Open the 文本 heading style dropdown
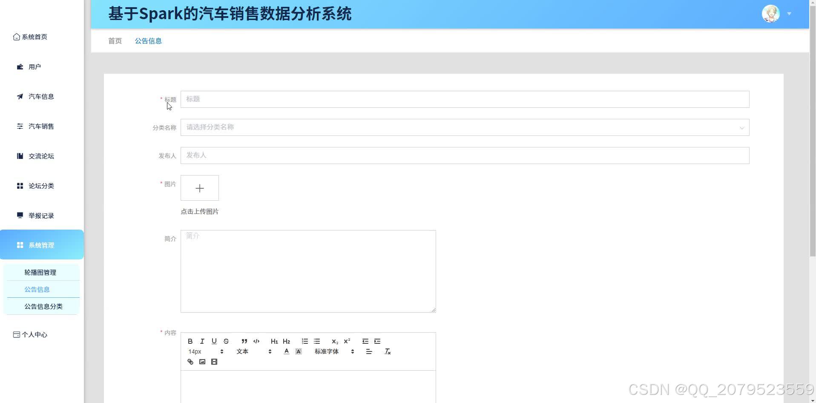This screenshot has height=403, width=816. [x=254, y=351]
